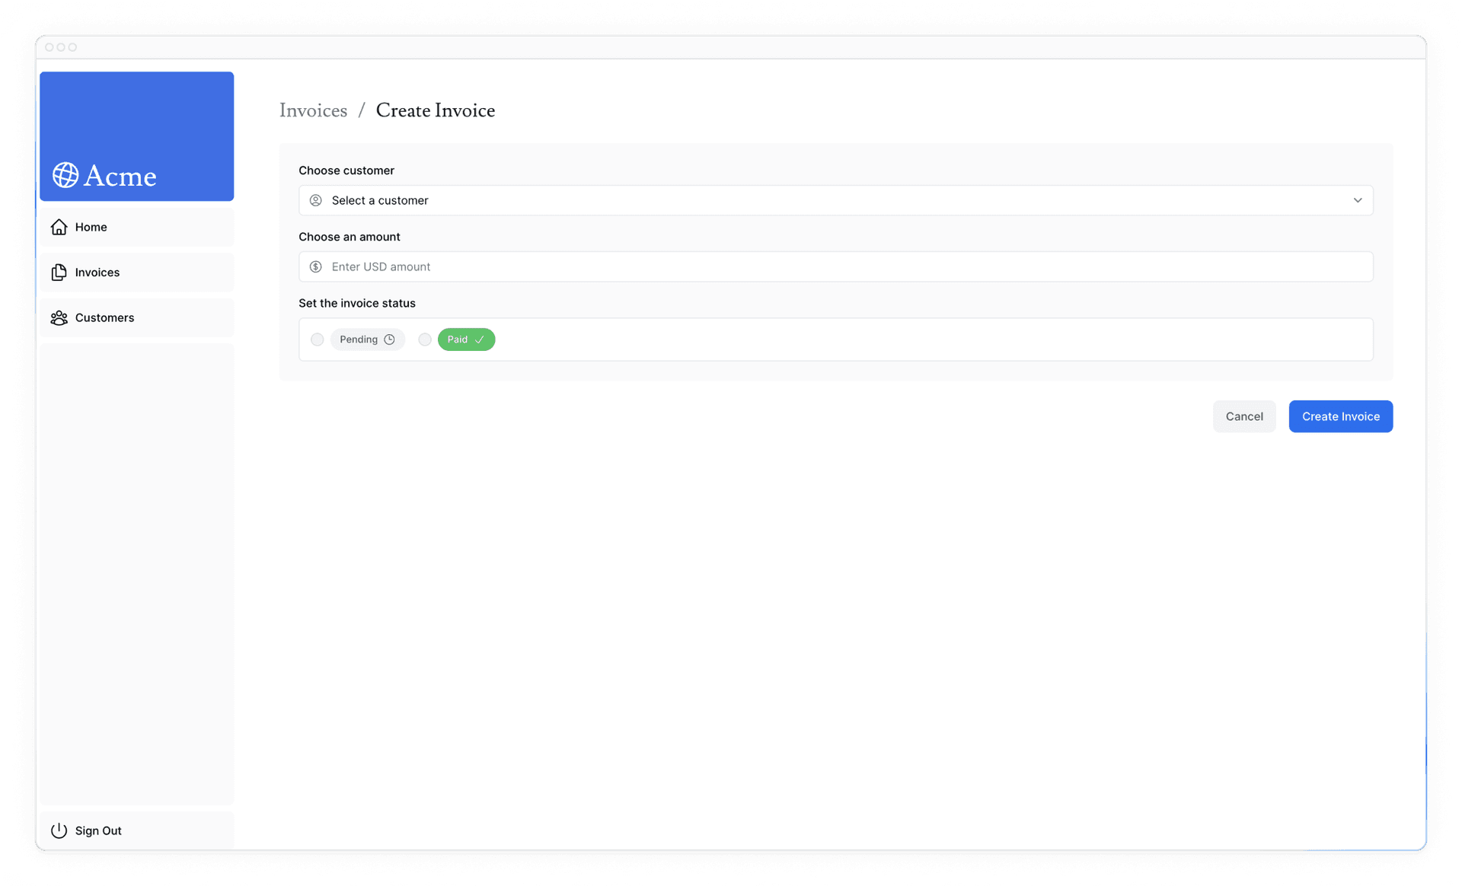The height and width of the screenshot is (886, 1462).
Task: Click the Customers sidebar icon
Action: (x=59, y=317)
